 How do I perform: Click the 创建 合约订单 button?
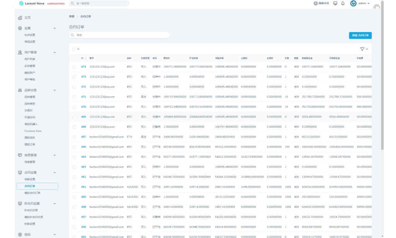coord(360,35)
